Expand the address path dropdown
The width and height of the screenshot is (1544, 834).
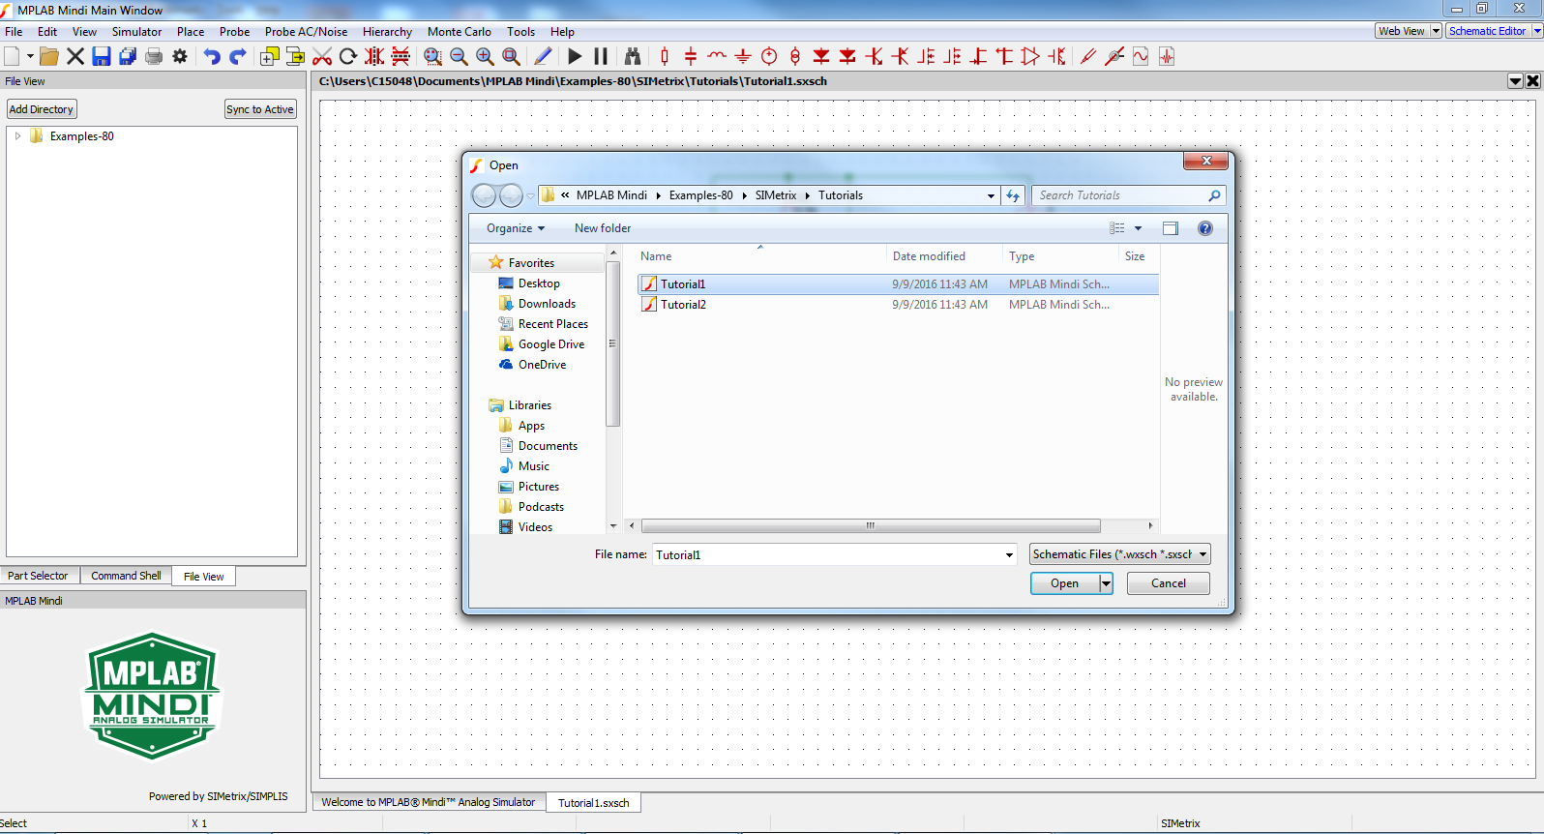click(x=991, y=195)
